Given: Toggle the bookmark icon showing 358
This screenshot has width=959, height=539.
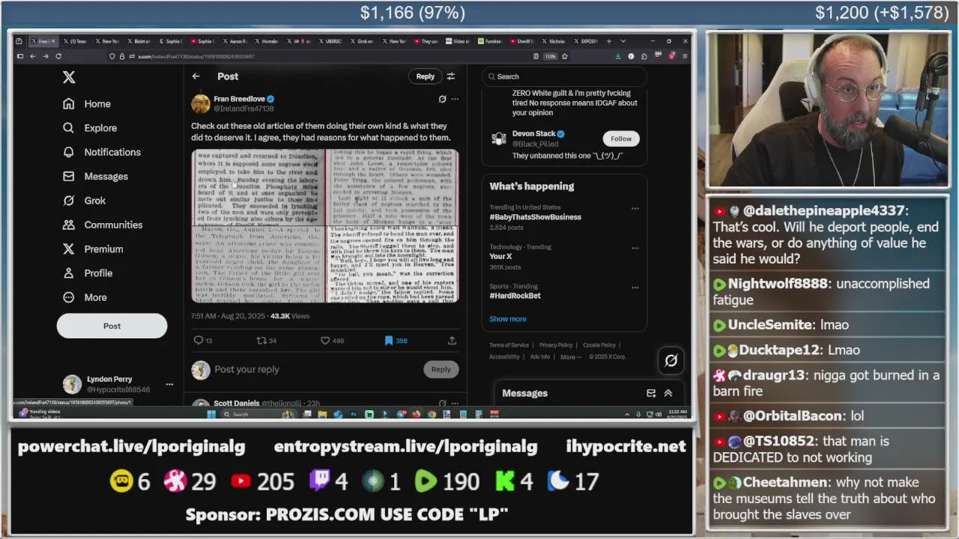Looking at the screenshot, I should (x=389, y=341).
